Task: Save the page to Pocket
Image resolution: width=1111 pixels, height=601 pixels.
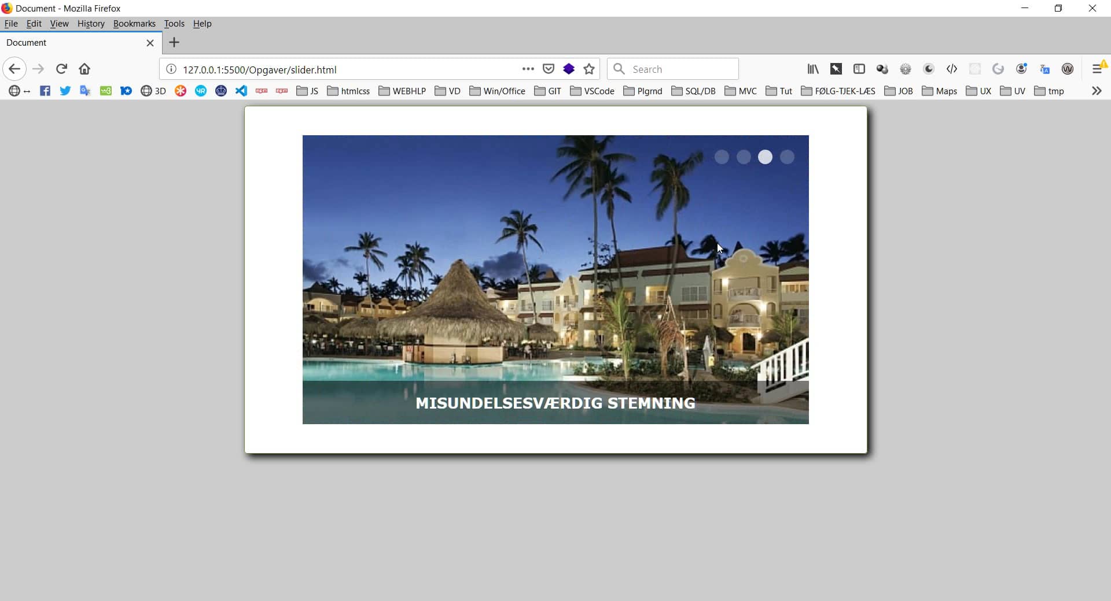Action: click(x=549, y=69)
